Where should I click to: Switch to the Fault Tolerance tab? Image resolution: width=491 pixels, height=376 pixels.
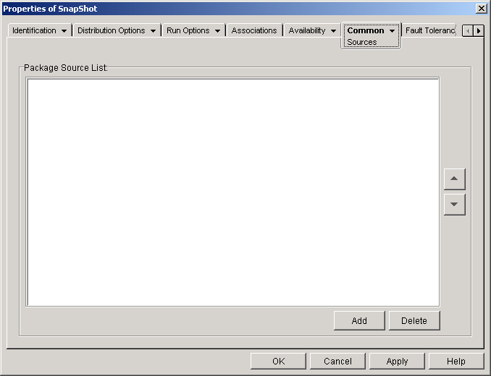click(x=429, y=30)
